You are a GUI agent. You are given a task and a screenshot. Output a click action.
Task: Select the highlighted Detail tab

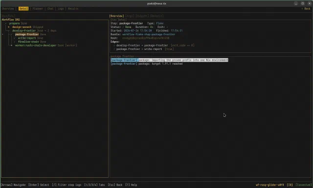(23, 9)
